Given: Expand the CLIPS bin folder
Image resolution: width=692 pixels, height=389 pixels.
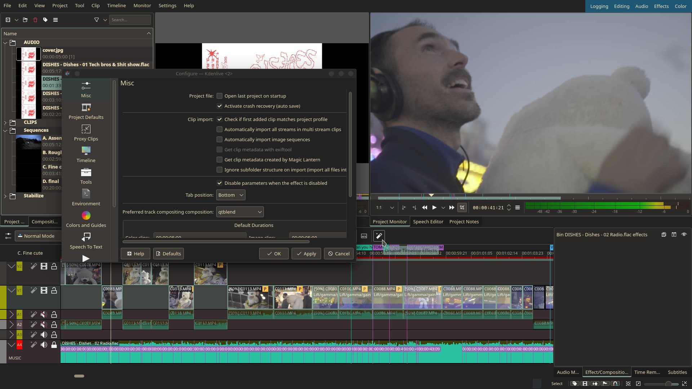Looking at the screenshot, I should coord(5,122).
